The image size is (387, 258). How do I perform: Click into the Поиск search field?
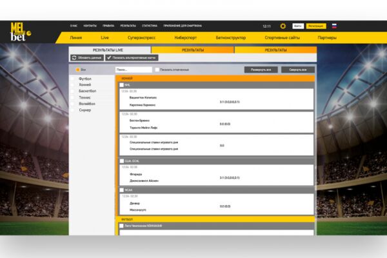click(134, 70)
